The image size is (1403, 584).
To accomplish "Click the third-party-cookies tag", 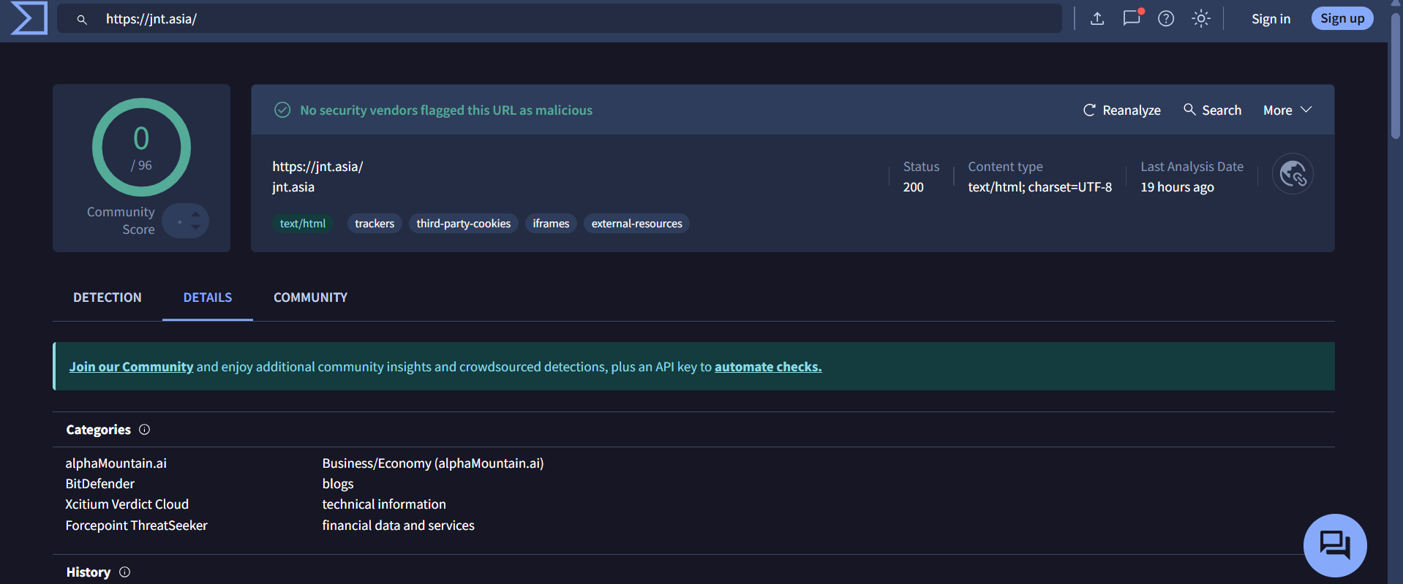I will pos(464,224).
